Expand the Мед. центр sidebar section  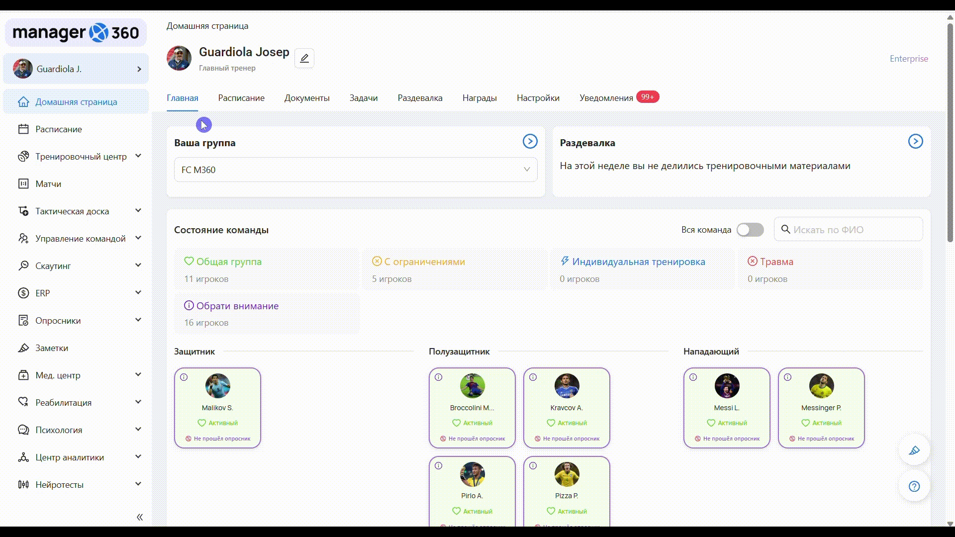58,375
